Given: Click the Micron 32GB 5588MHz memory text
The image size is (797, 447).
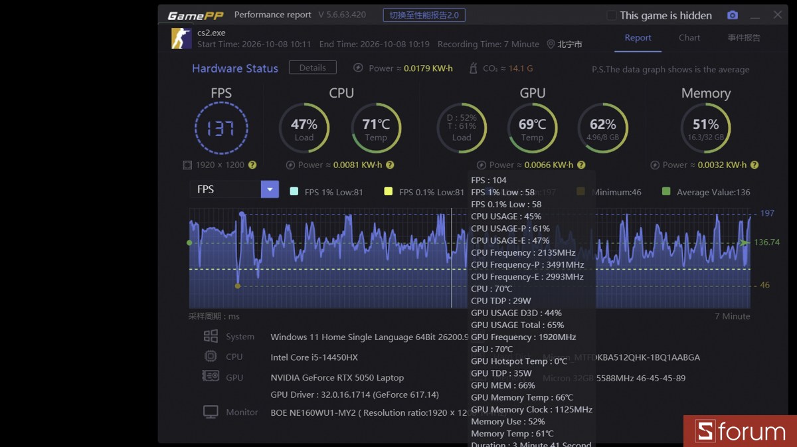Looking at the screenshot, I should [614, 378].
